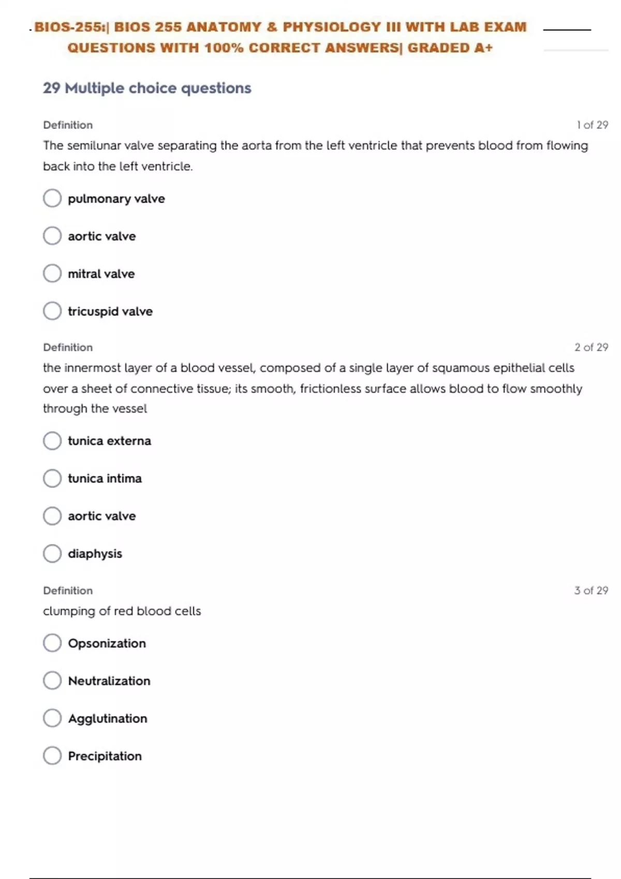Image resolution: width=621 pixels, height=879 pixels.
Task: Select "tunica intima" radio button
Action: click(x=52, y=478)
